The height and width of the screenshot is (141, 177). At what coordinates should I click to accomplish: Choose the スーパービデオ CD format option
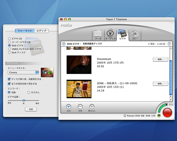(x=9, y=42)
